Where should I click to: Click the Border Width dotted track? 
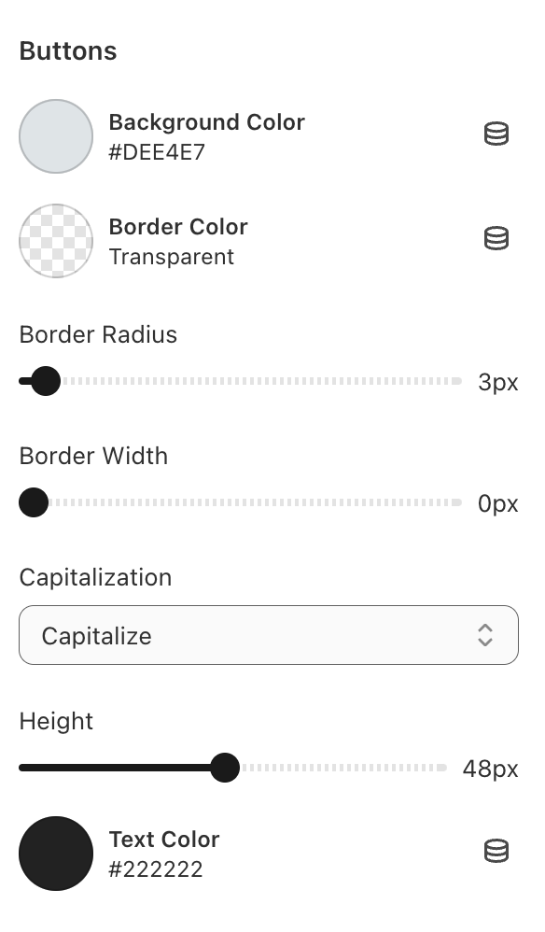click(256, 502)
